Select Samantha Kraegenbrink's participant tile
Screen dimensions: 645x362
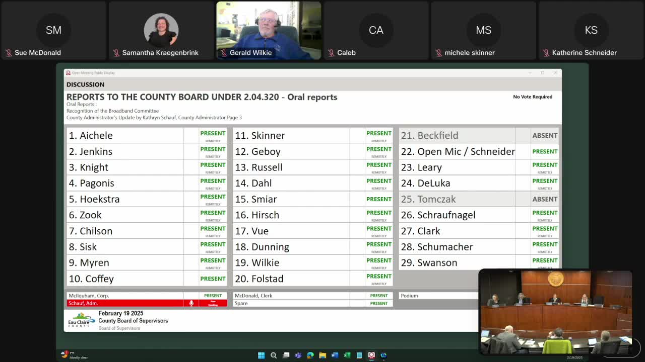point(161,31)
